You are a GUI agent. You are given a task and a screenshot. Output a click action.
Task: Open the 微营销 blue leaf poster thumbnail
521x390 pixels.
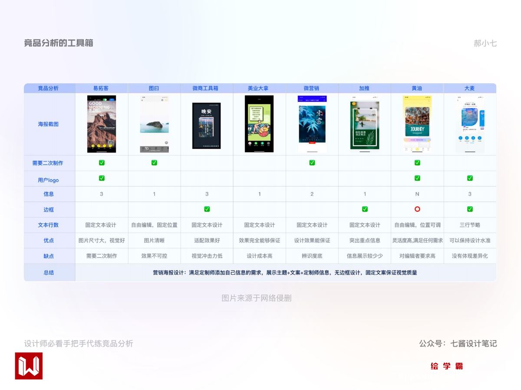tap(312, 124)
